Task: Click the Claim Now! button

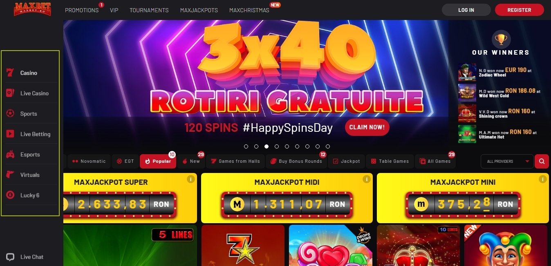Action: (x=367, y=127)
